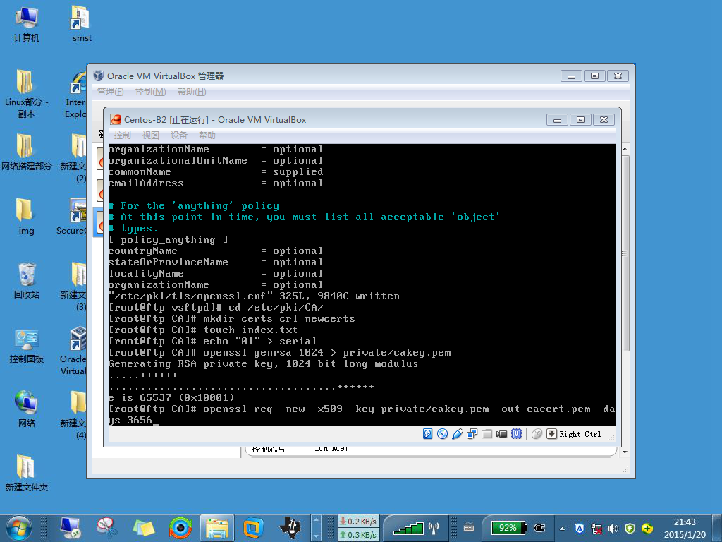Click the Right Ctrl host key label
Image resolution: width=722 pixels, height=542 pixels.
click(580, 434)
